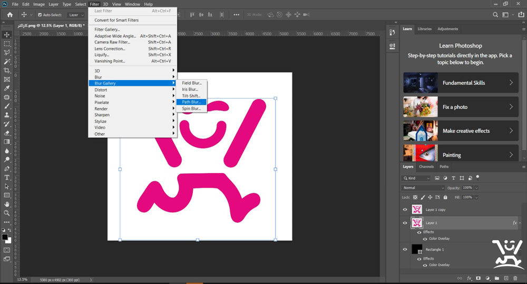Add a layer mask
The image size is (527, 284).
(x=479, y=278)
